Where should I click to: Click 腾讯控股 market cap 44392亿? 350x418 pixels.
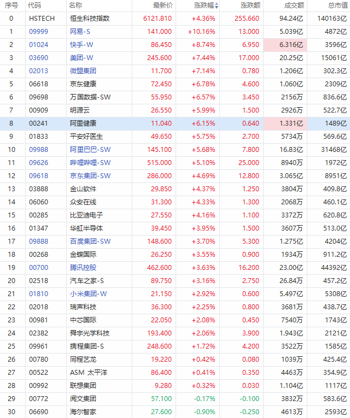click(334, 267)
